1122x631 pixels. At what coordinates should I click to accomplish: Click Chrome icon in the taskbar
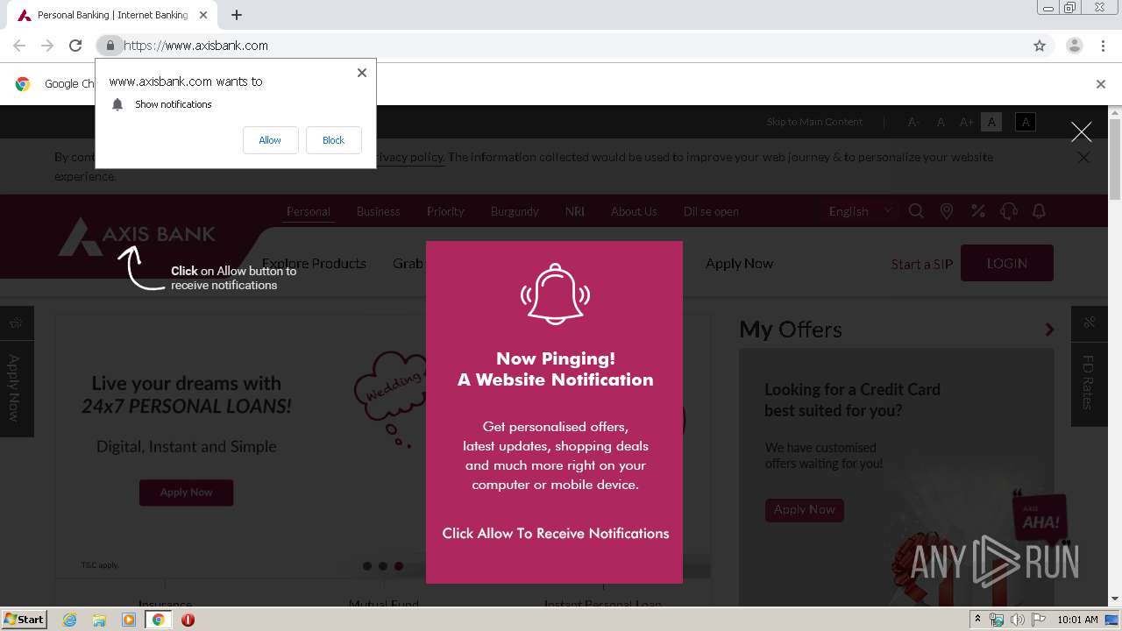tap(158, 620)
